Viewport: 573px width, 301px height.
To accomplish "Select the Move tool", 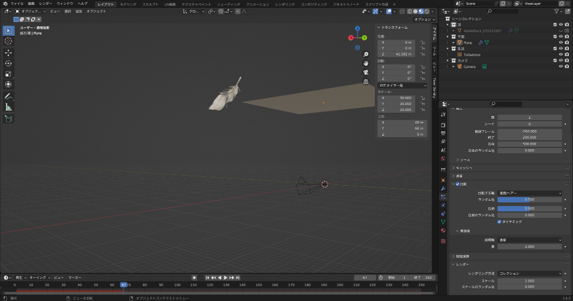I will (x=8, y=53).
